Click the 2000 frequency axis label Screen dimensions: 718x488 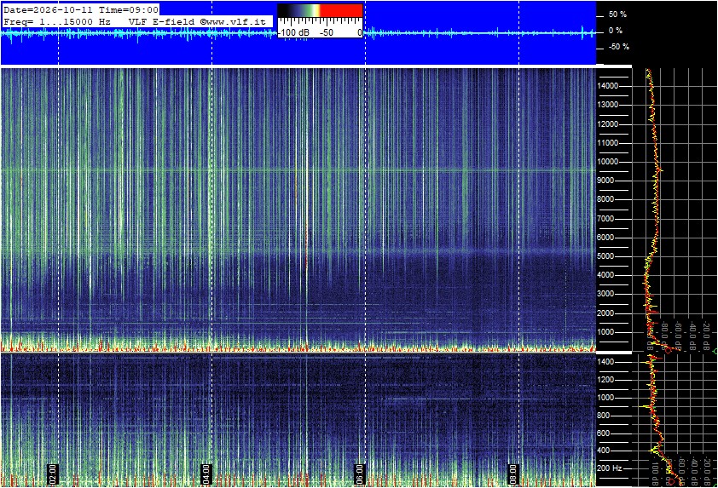tap(605, 313)
